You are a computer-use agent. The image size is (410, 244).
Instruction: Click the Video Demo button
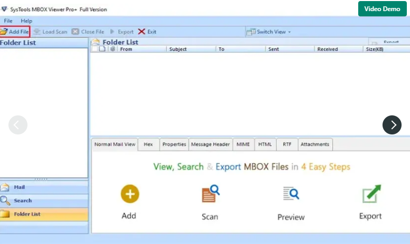(x=382, y=9)
